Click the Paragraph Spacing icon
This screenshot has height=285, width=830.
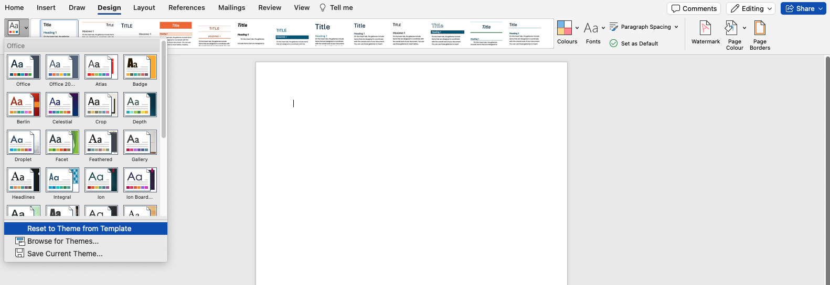pyautogui.click(x=614, y=27)
